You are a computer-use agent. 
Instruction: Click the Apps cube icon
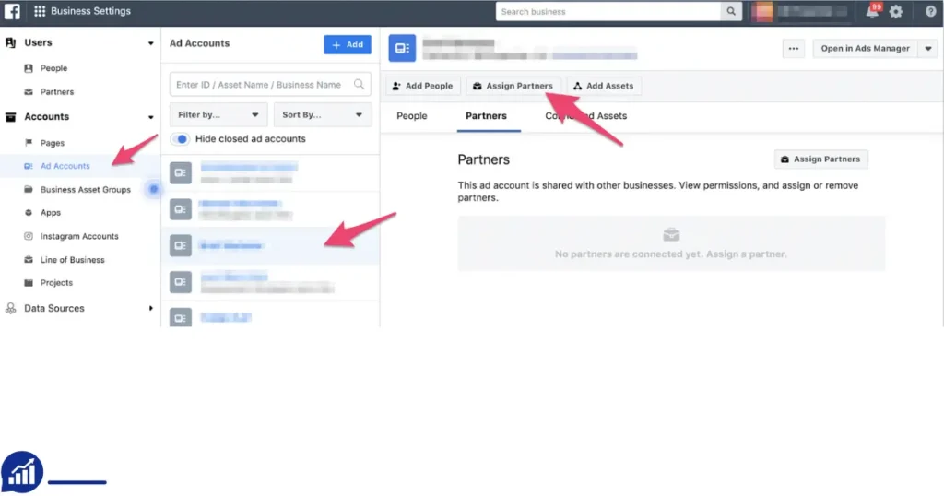pyautogui.click(x=29, y=212)
